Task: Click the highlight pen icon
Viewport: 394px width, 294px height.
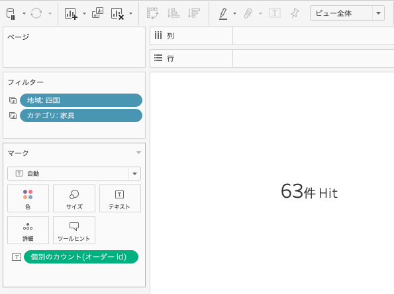Action: pos(223,13)
